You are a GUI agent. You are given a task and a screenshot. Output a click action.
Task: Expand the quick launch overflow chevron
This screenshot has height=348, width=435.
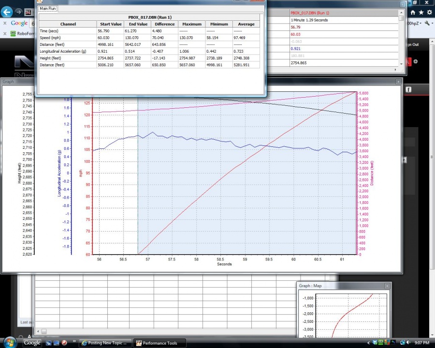pyautogui.click(x=74, y=341)
